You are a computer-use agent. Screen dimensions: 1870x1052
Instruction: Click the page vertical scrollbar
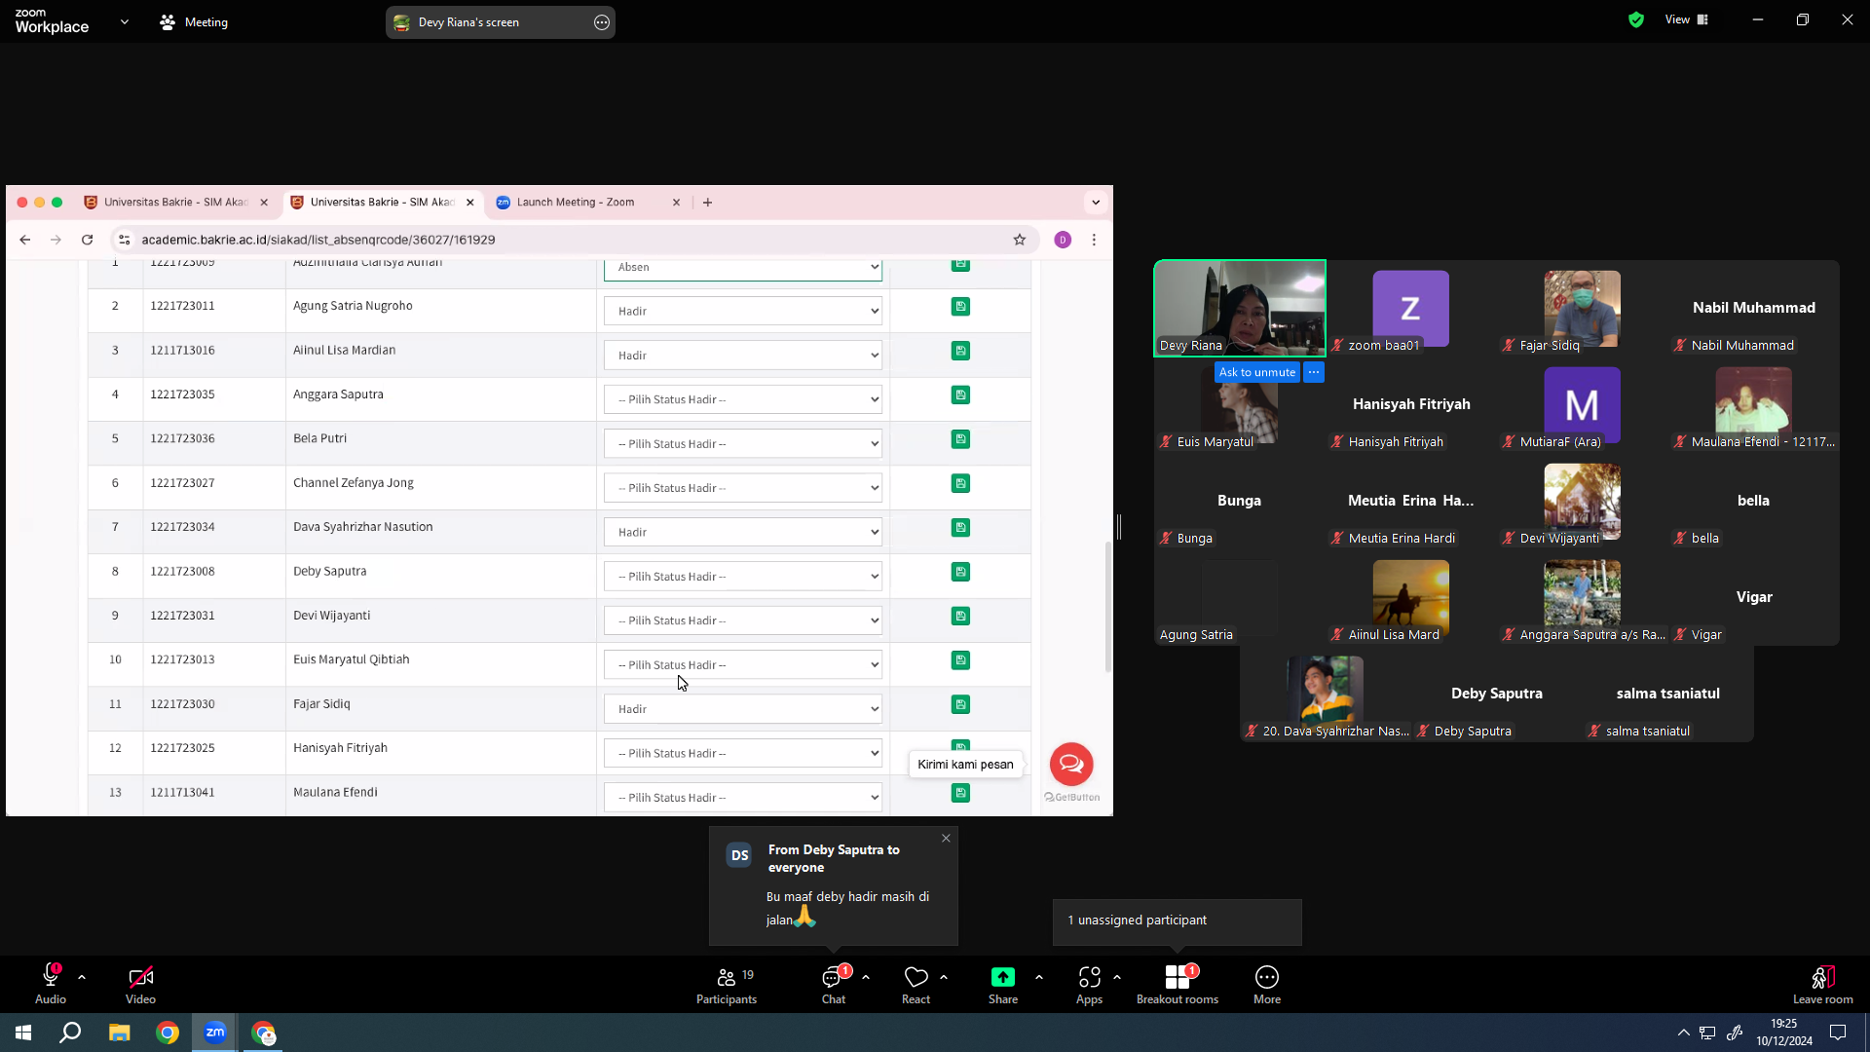click(x=1107, y=607)
